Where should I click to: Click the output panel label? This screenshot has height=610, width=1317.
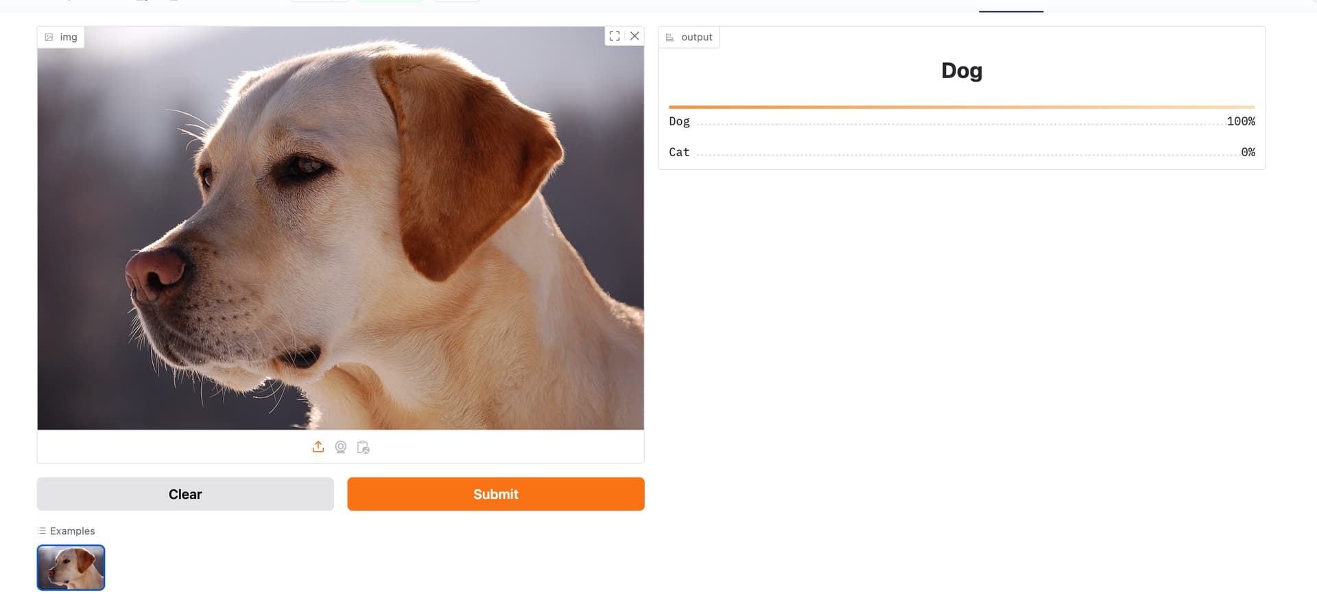(697, 37)
